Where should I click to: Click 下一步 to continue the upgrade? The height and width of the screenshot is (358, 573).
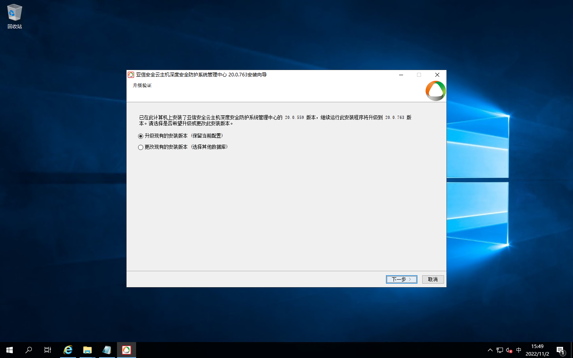point(401,280)
